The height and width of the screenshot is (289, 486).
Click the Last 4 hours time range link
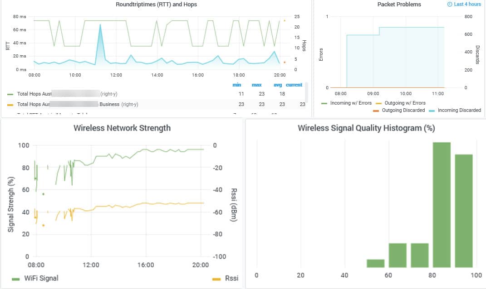tap(467, 5)
